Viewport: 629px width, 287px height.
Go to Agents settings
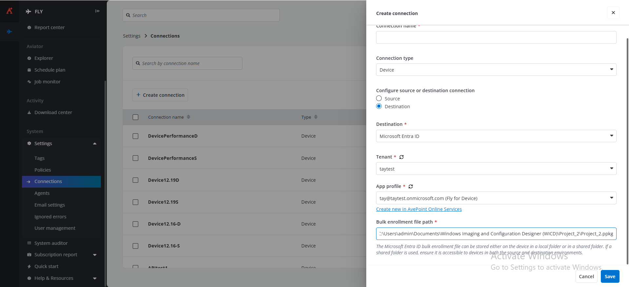(42, 193)
